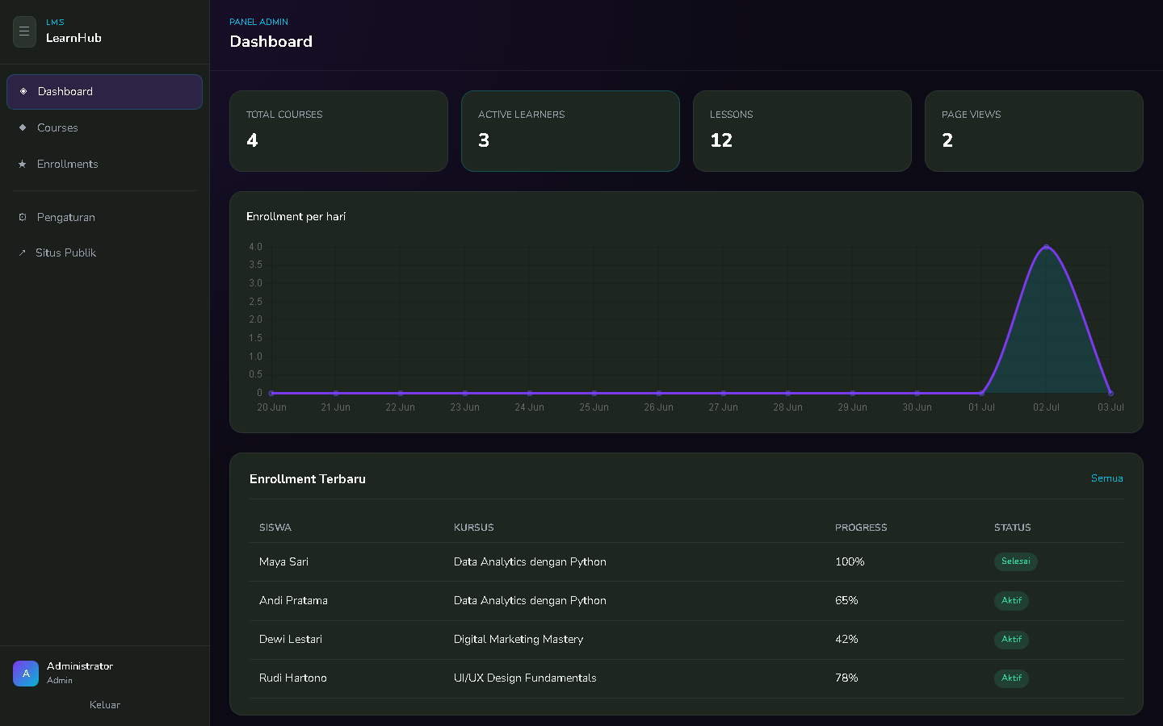
Task: Click the Courses icon in sidebar
Action: [x=23, y=127]
